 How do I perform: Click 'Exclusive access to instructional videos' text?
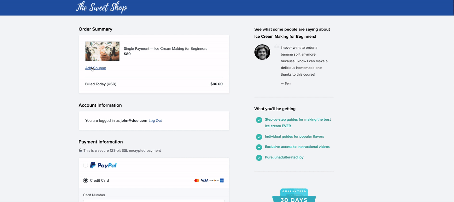click(297, 147)
